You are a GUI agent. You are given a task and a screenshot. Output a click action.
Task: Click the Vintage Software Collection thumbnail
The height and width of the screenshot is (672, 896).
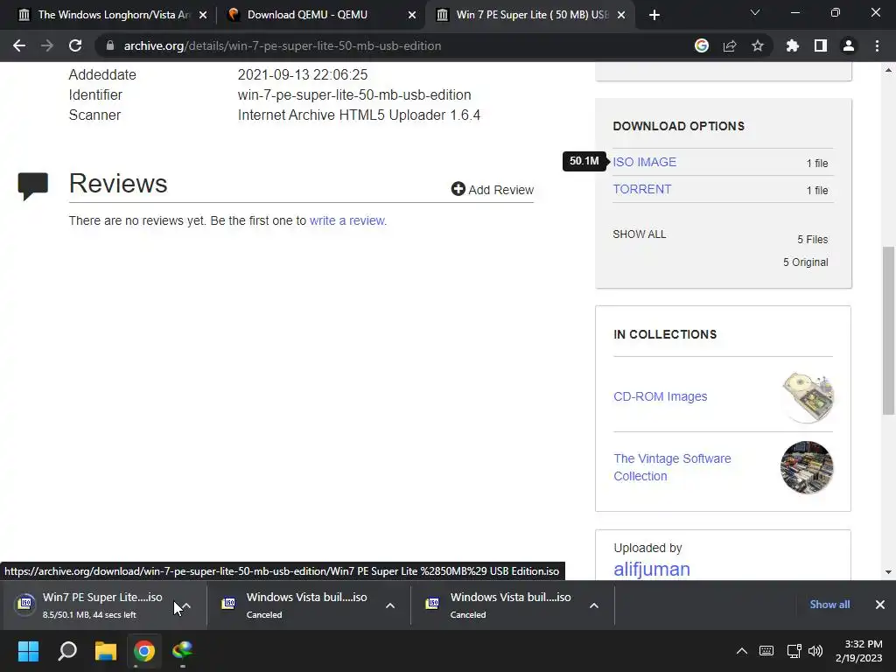coord(807,467)
